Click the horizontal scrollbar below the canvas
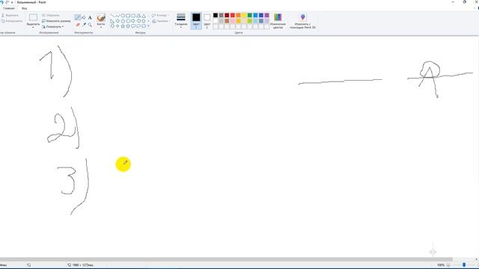This screenshot has height=269, width=479. pyautogui.click(x=226, y=259)
